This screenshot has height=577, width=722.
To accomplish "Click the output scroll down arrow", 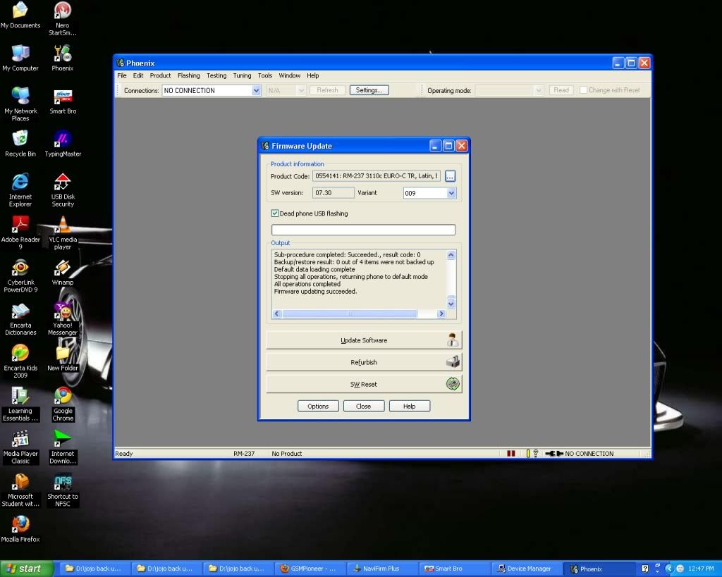I will click(451, 304).
